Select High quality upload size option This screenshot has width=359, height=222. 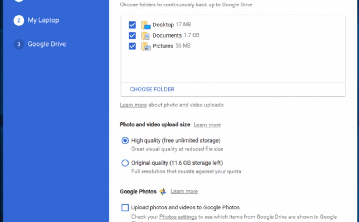coord(125,140)
